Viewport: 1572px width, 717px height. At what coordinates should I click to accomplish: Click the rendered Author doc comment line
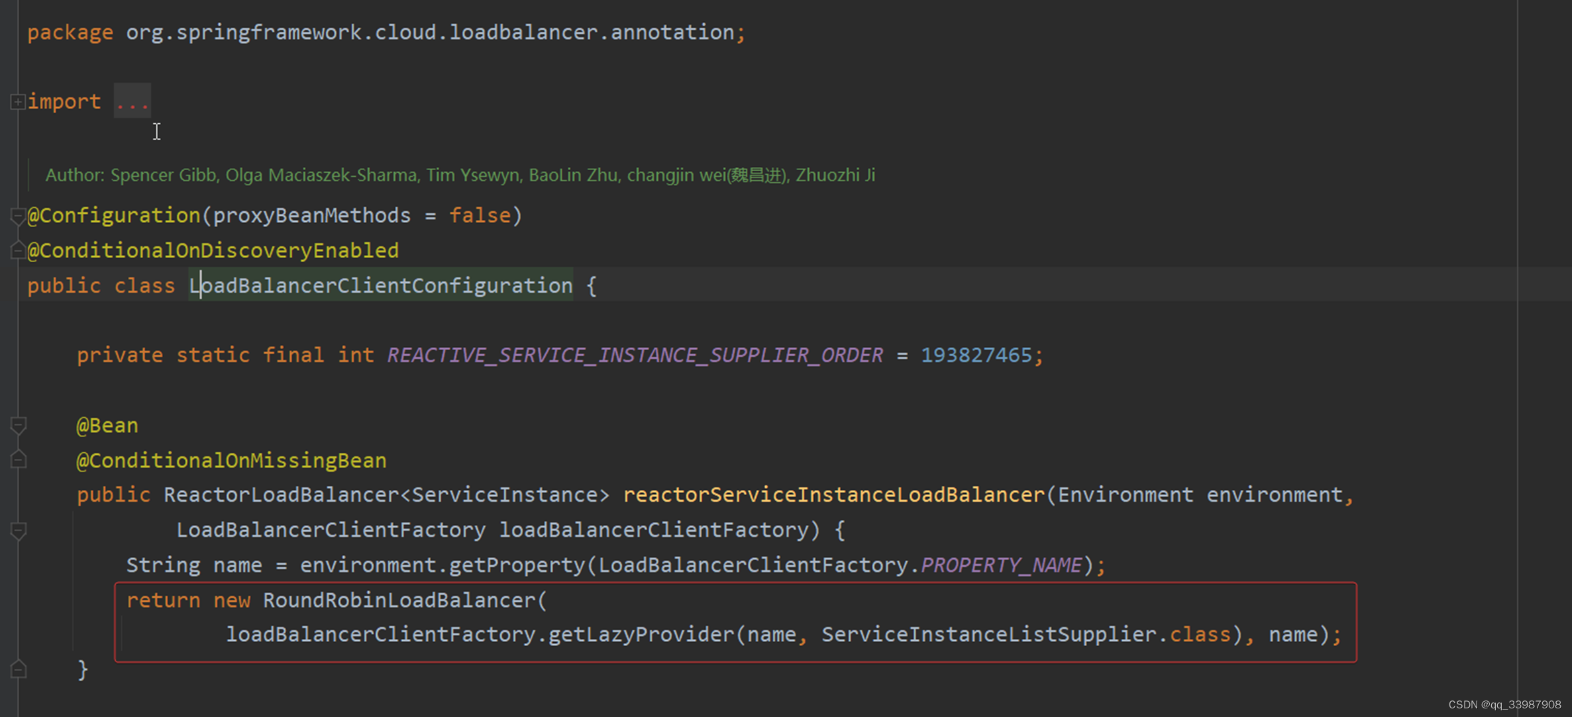460,175
